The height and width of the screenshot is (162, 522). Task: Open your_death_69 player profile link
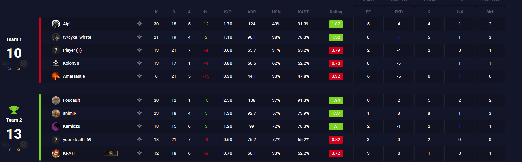tap(77, 140)
